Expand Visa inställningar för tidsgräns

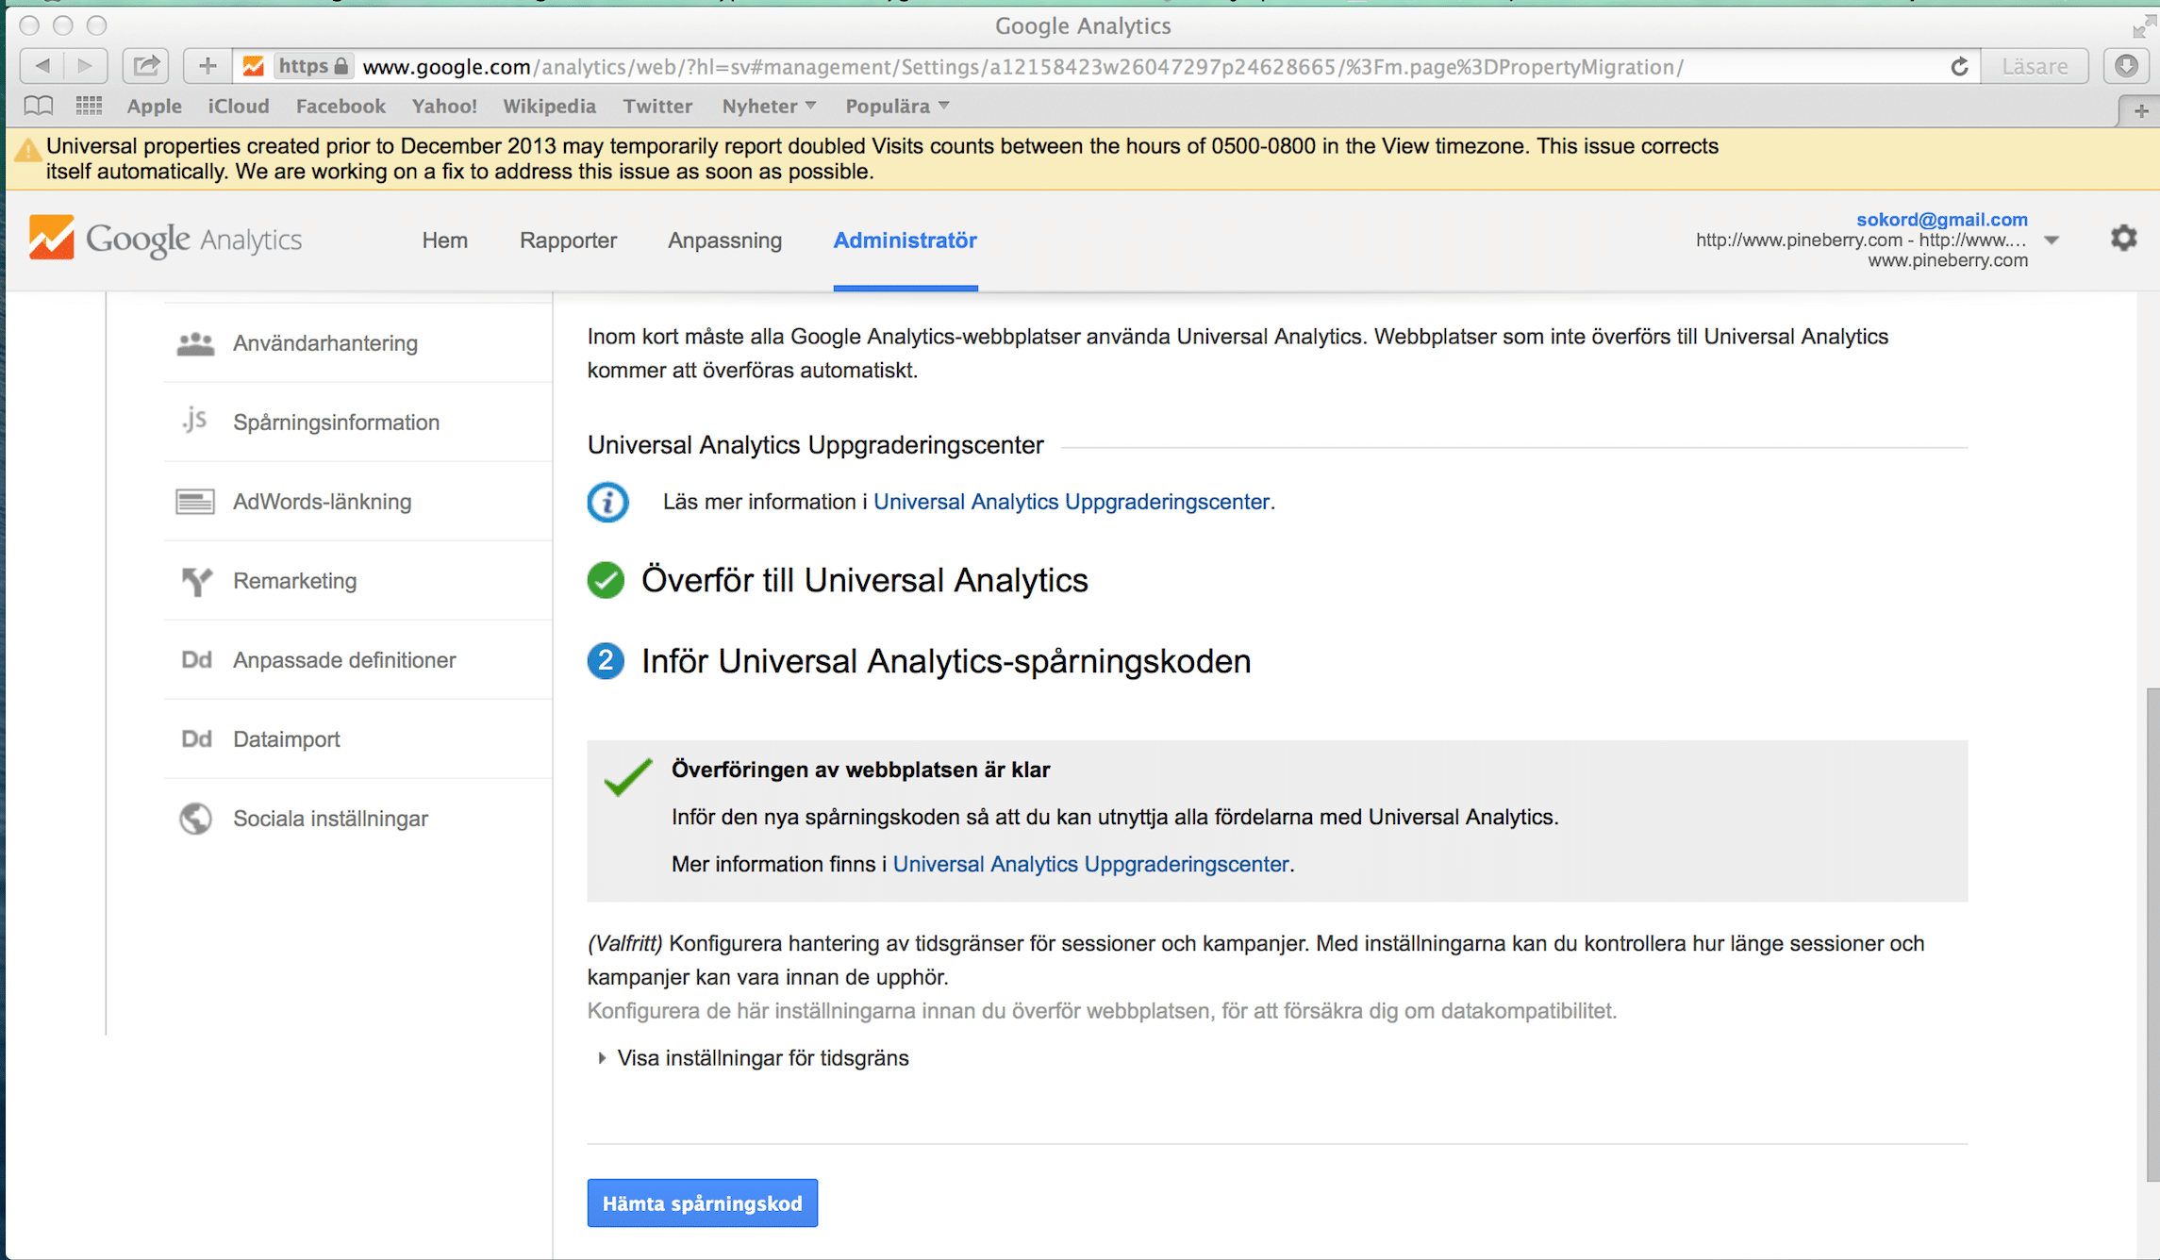(x=753, y=1058)
